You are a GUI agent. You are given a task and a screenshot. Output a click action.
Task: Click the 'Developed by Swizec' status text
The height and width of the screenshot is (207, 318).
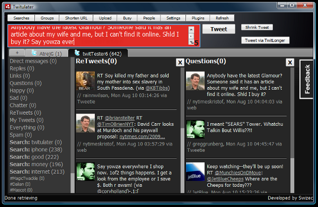coord(290,198)
